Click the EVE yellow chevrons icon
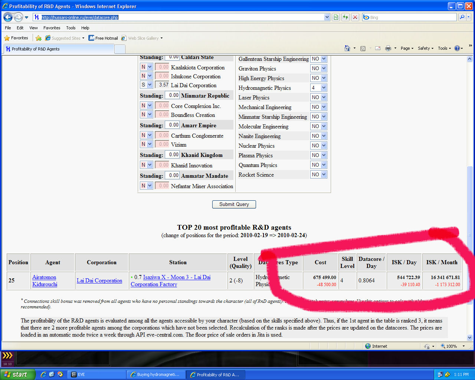 7,356
